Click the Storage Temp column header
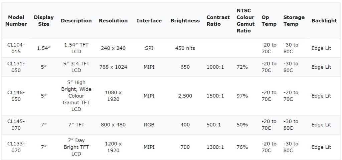 click(294, 21)
